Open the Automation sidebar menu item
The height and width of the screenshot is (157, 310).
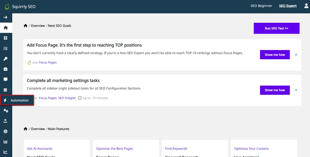point(17,100)
